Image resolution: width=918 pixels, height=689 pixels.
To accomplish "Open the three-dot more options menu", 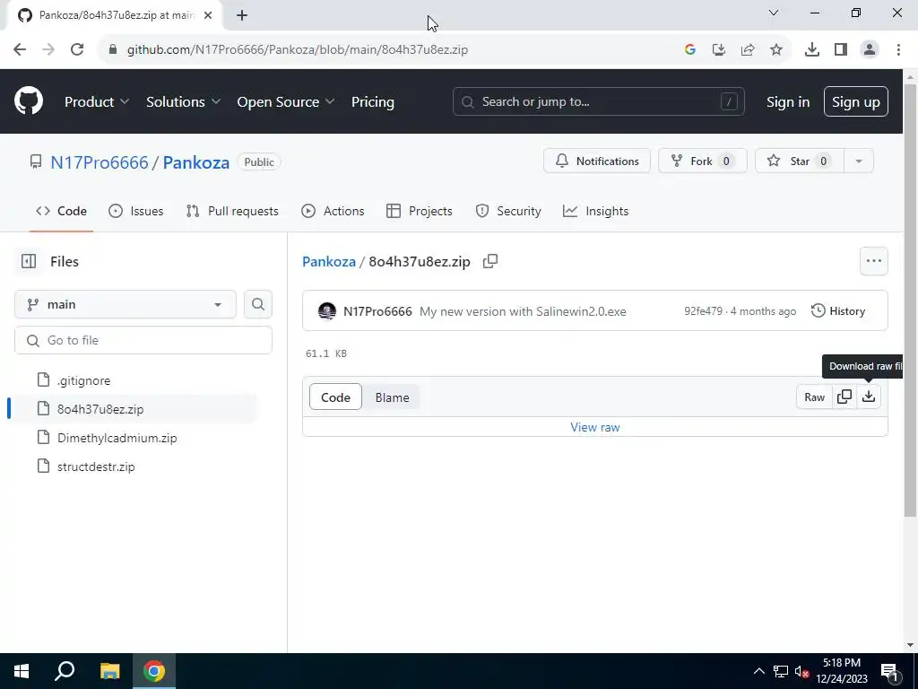I will click(873, 261).
